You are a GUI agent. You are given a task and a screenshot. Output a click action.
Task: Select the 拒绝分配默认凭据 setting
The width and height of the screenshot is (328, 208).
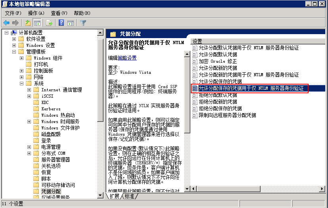click(x=218, y=95)
